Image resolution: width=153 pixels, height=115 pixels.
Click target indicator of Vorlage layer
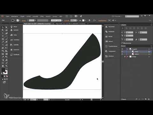149,57
